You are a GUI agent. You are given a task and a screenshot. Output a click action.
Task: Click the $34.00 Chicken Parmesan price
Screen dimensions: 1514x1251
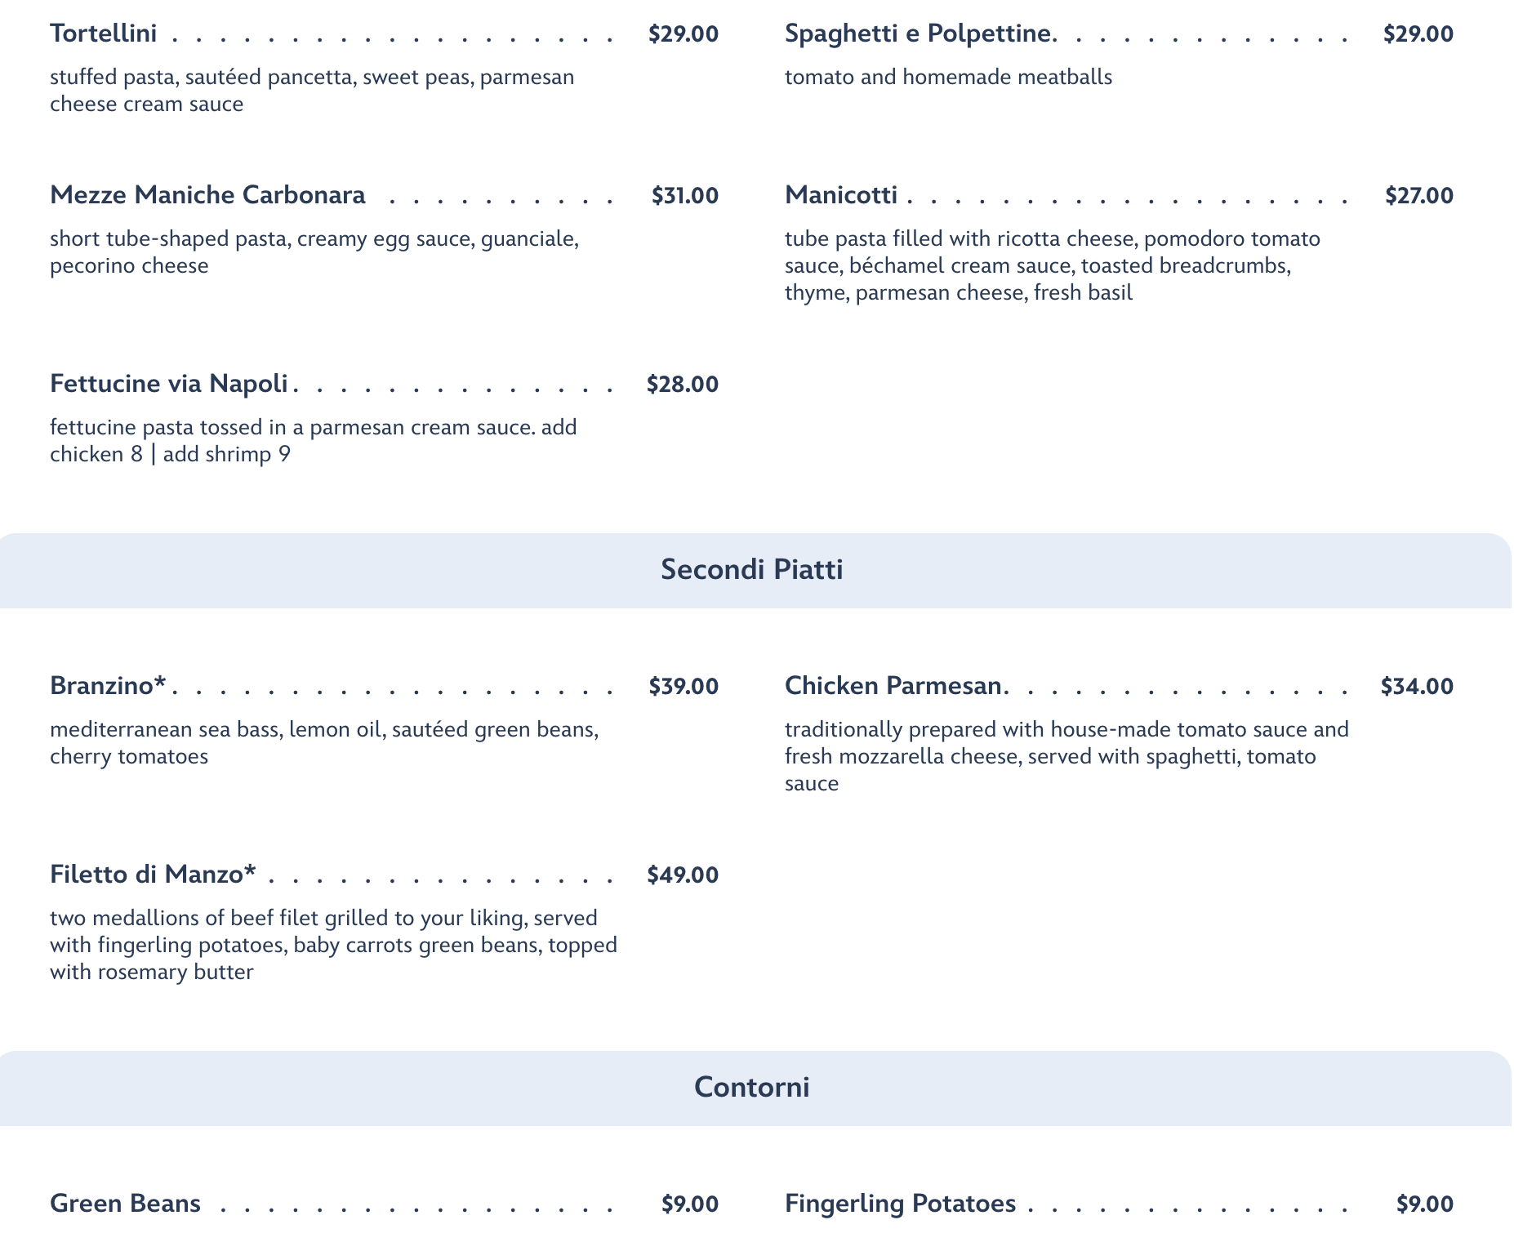1417,687
